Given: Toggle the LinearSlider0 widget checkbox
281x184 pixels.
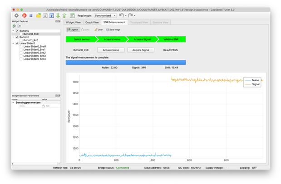Looking at the screenshot, I should click(17, 44).
